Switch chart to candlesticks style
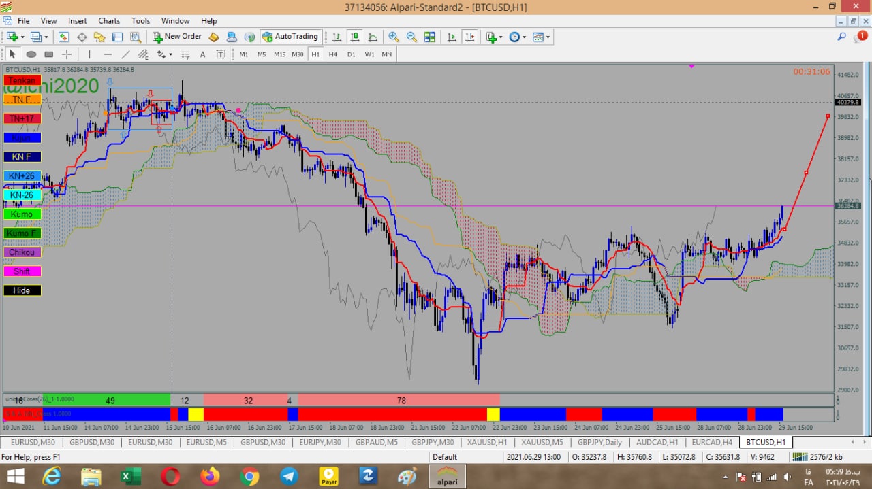The height and width of the screenshot is (489, 872). (x=354, y=37)
